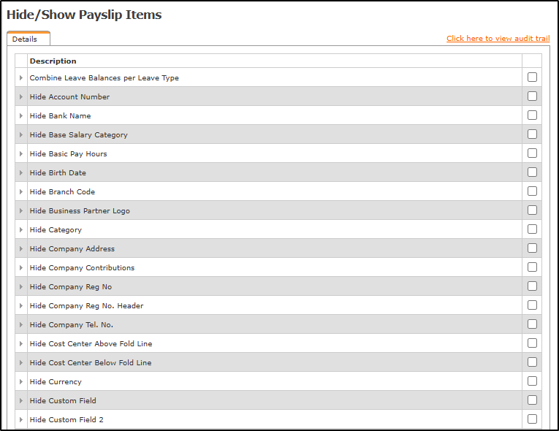
Task: Select the Hide Company Contributions checkbox
Action: pos(532,267)
